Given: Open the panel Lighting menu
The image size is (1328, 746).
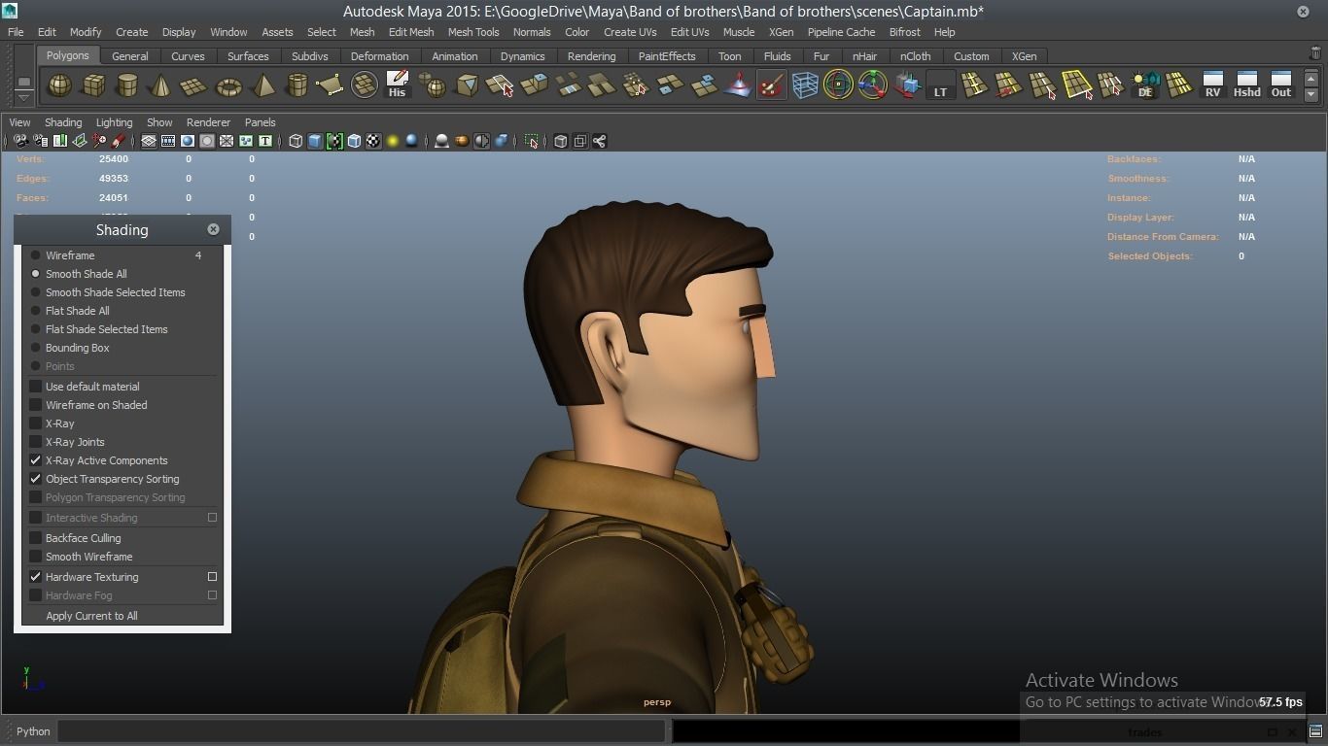Looking at the screenshot, I should click(x=114, y=122).
